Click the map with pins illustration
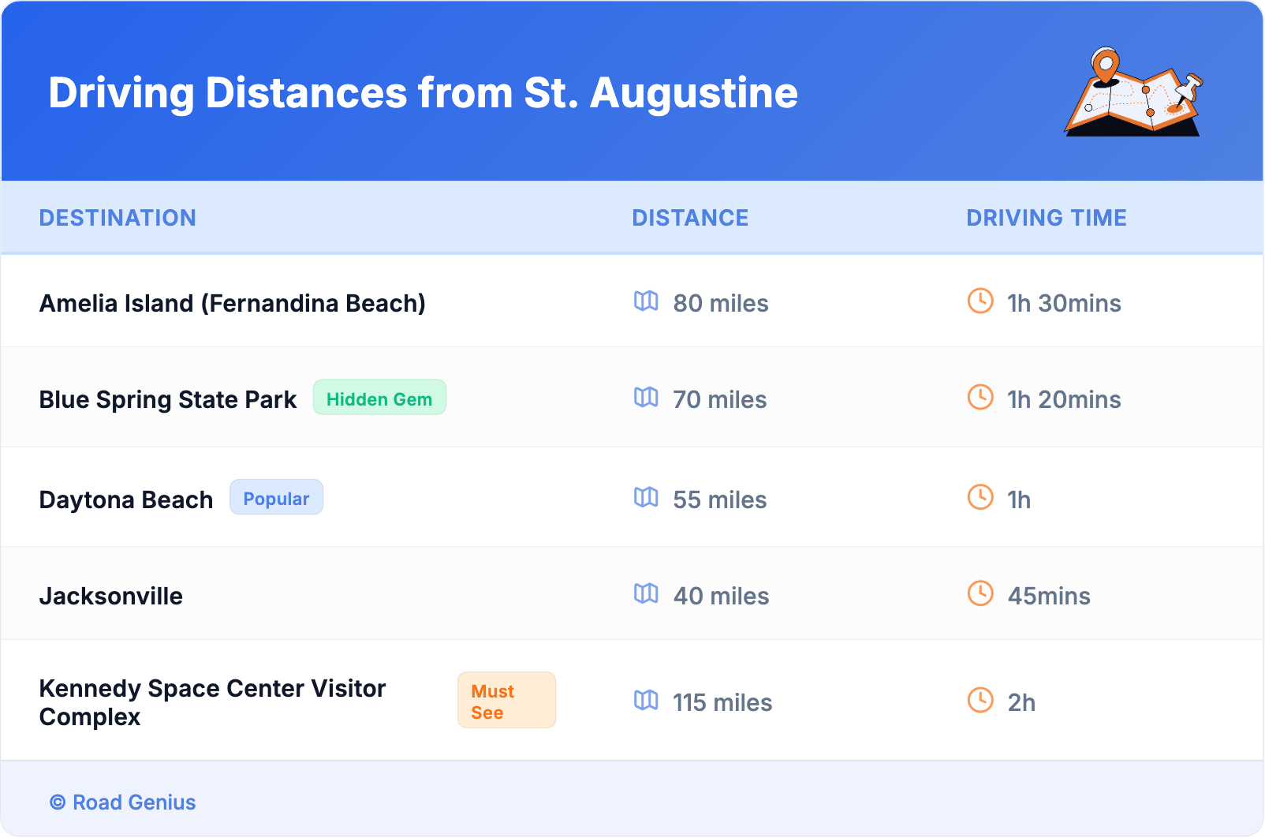 pyautogui.click(x=1133, y=93)
